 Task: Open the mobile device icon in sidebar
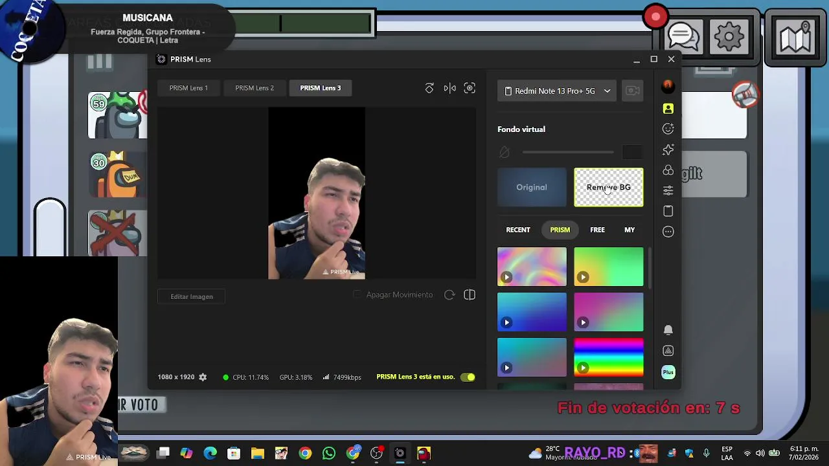(x=668, y=211)
